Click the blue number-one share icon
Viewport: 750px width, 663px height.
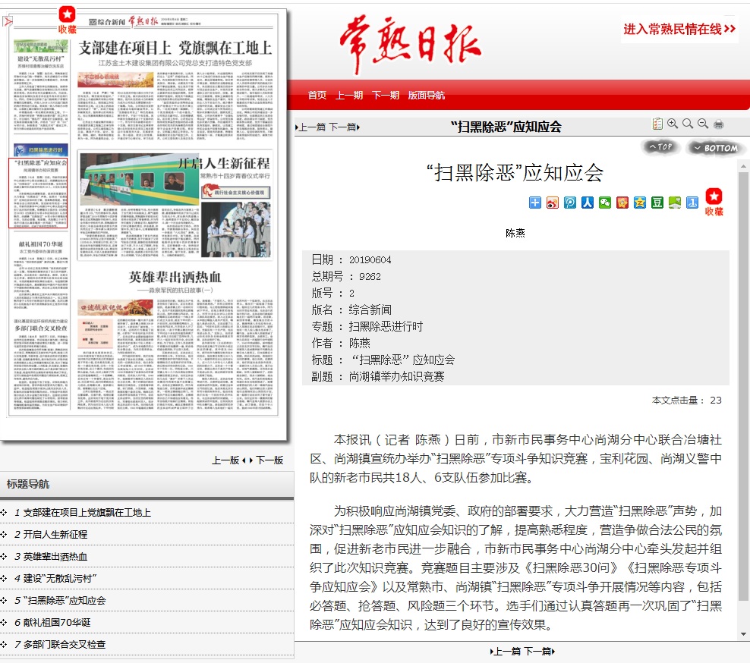coord(692,203)
